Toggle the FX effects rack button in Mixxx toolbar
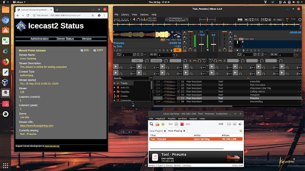Image resolution: width=305 pixels, height=171 pixels. pos(246,20)
